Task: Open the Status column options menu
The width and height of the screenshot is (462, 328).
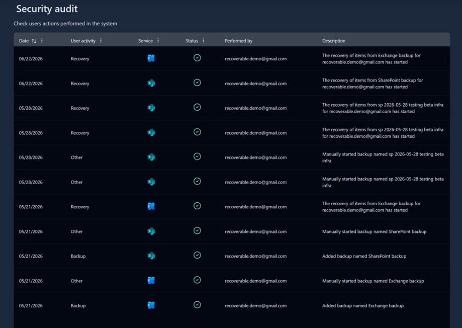Action: click(x=203, y=41)
